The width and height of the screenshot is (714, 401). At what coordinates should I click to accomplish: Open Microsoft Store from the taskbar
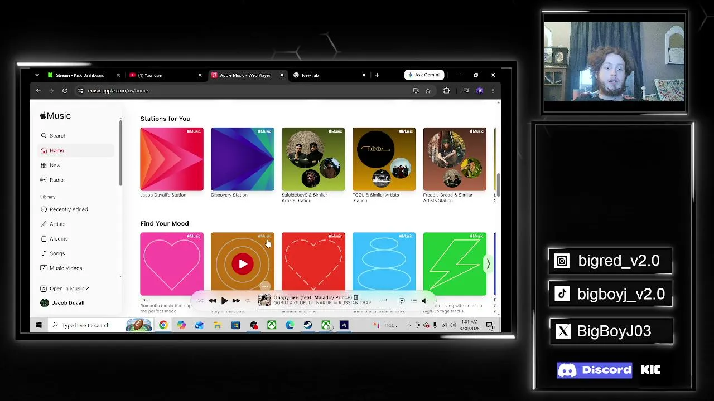click(235, 325)
